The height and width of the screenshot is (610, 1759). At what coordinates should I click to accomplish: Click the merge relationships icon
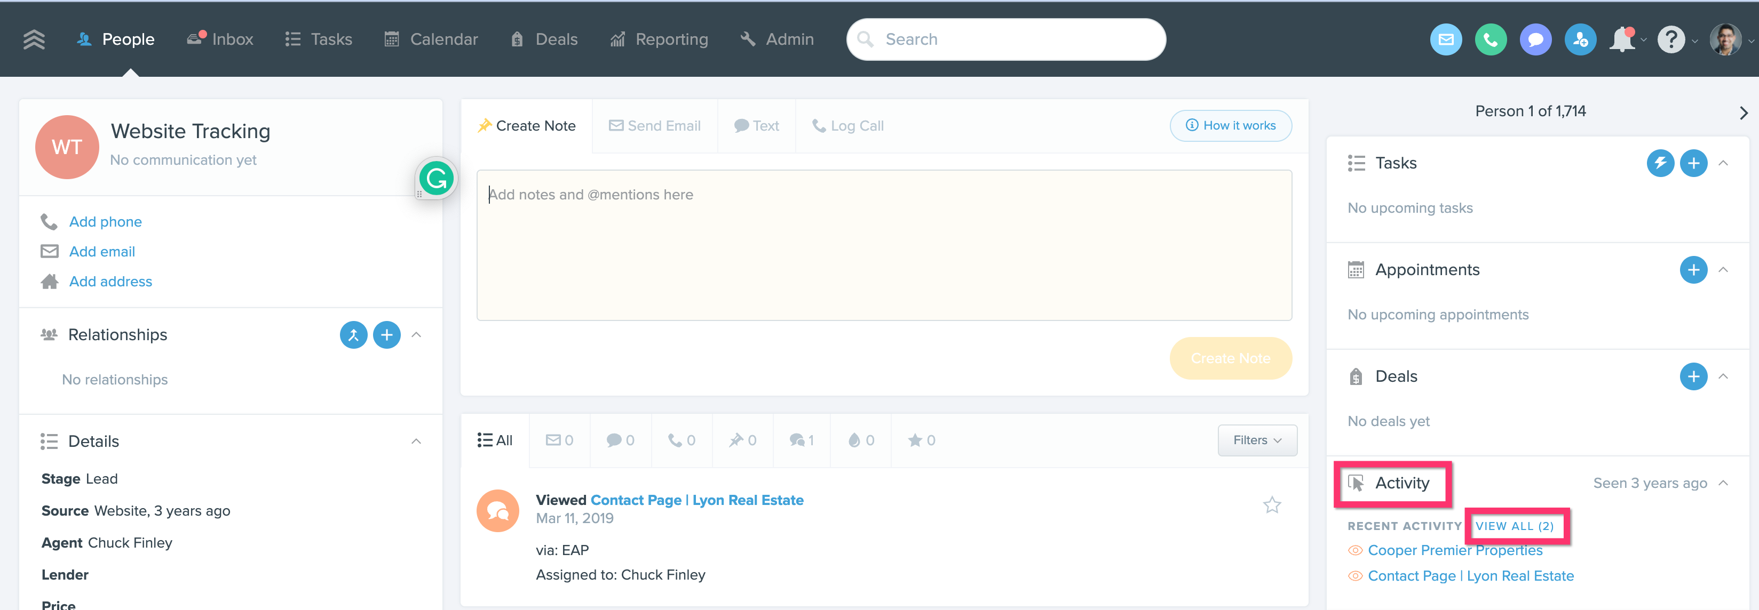[x=354, y=334]
